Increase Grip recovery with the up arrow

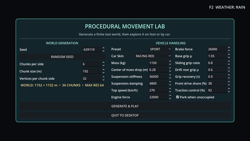[x=229, y=75]
